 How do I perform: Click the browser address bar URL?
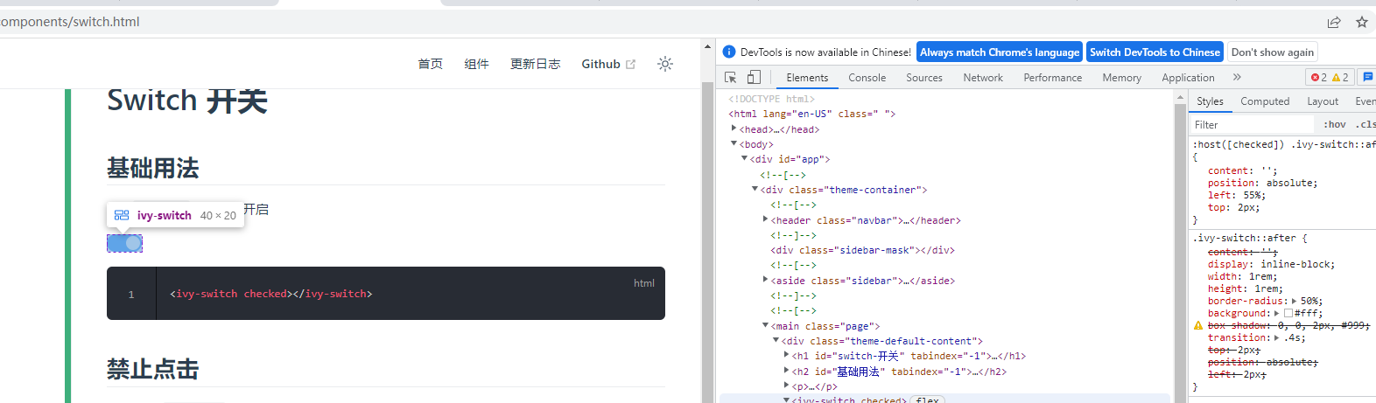[70, 22]
